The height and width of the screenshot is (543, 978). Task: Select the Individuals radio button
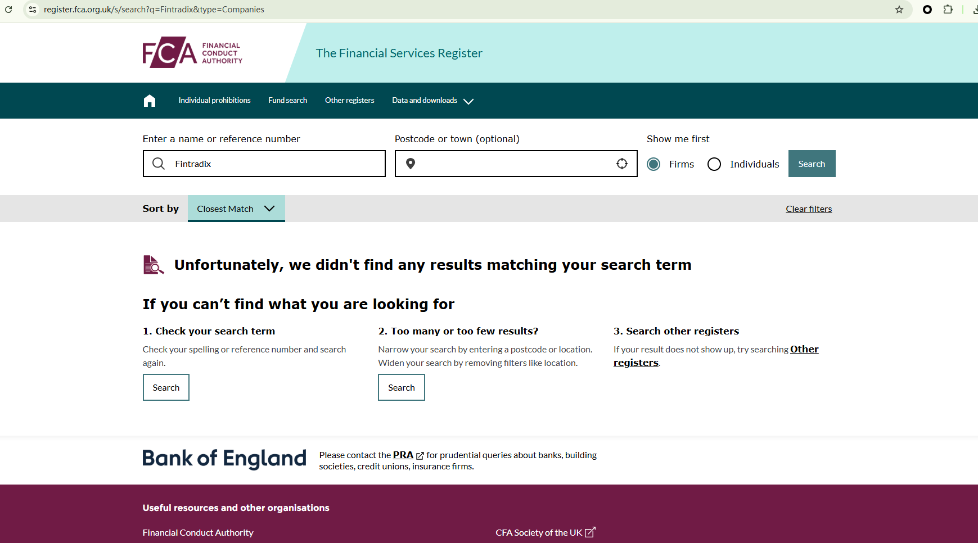(x=714, y=164)
